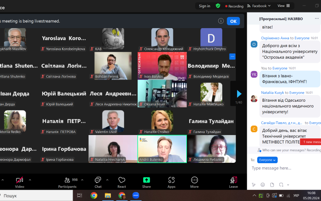
Task: Click the chat screenshot capture icon
Action: click(281, 185)
